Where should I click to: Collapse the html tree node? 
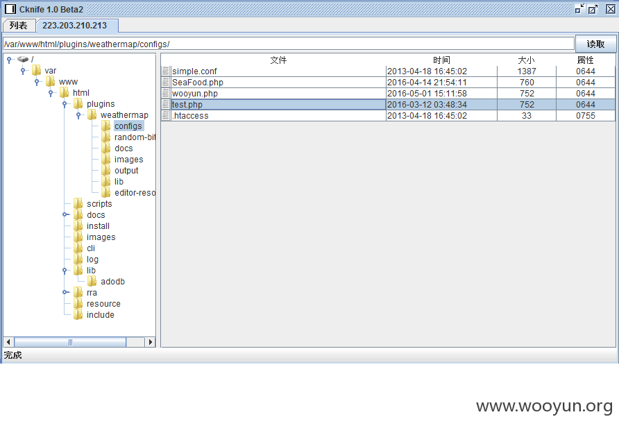(51, 93)
